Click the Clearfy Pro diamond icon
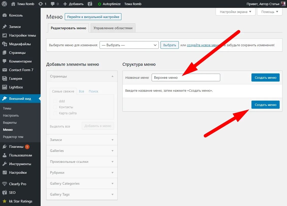This screenshot has width=287, height=206. 5,184
